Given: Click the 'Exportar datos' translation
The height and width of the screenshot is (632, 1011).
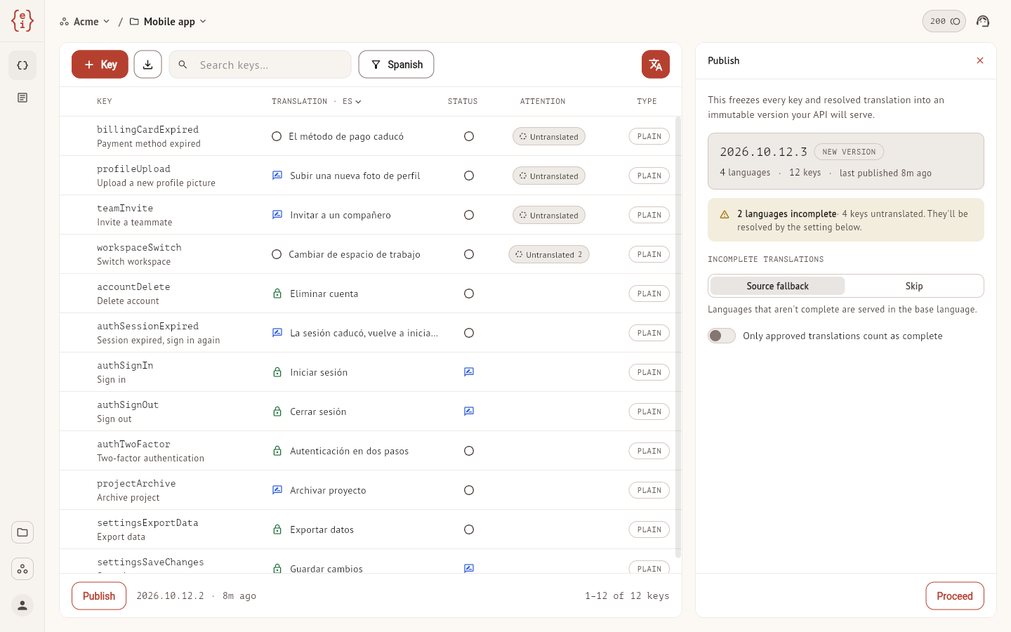Looking at the screenshot, I should coord(322,529).
